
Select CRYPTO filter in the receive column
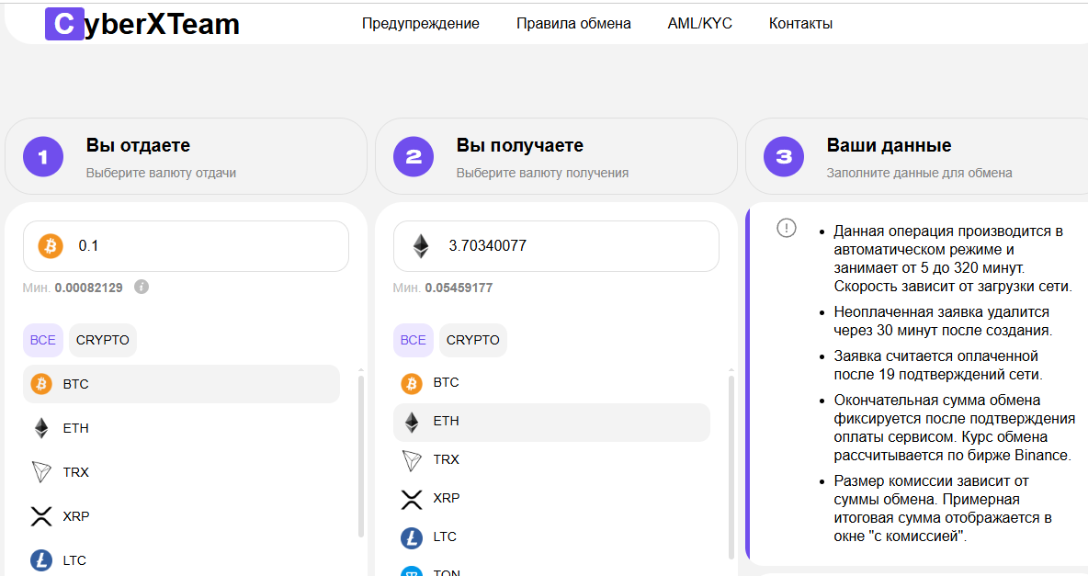pyautogui.click(x=473, y=340)
